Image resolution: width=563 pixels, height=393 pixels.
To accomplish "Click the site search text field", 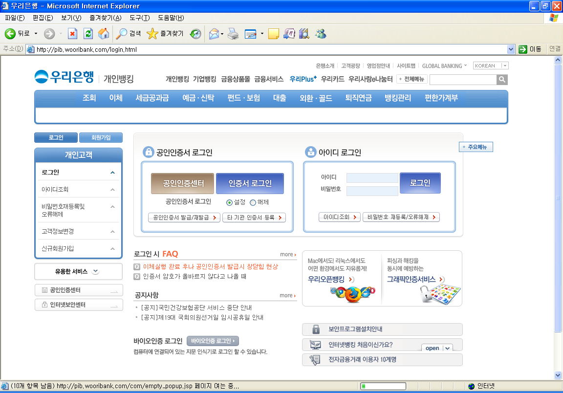I will (x=463, y=79).
